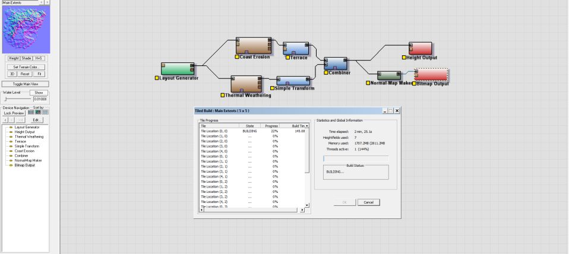
Task: Sort tiles by Progress column header
Action: click(271, 126)
